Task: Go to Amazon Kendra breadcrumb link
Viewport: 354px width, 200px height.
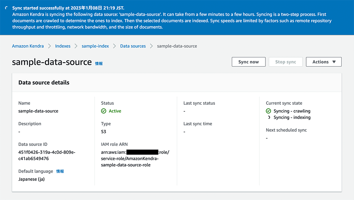Action: [28, 46]
